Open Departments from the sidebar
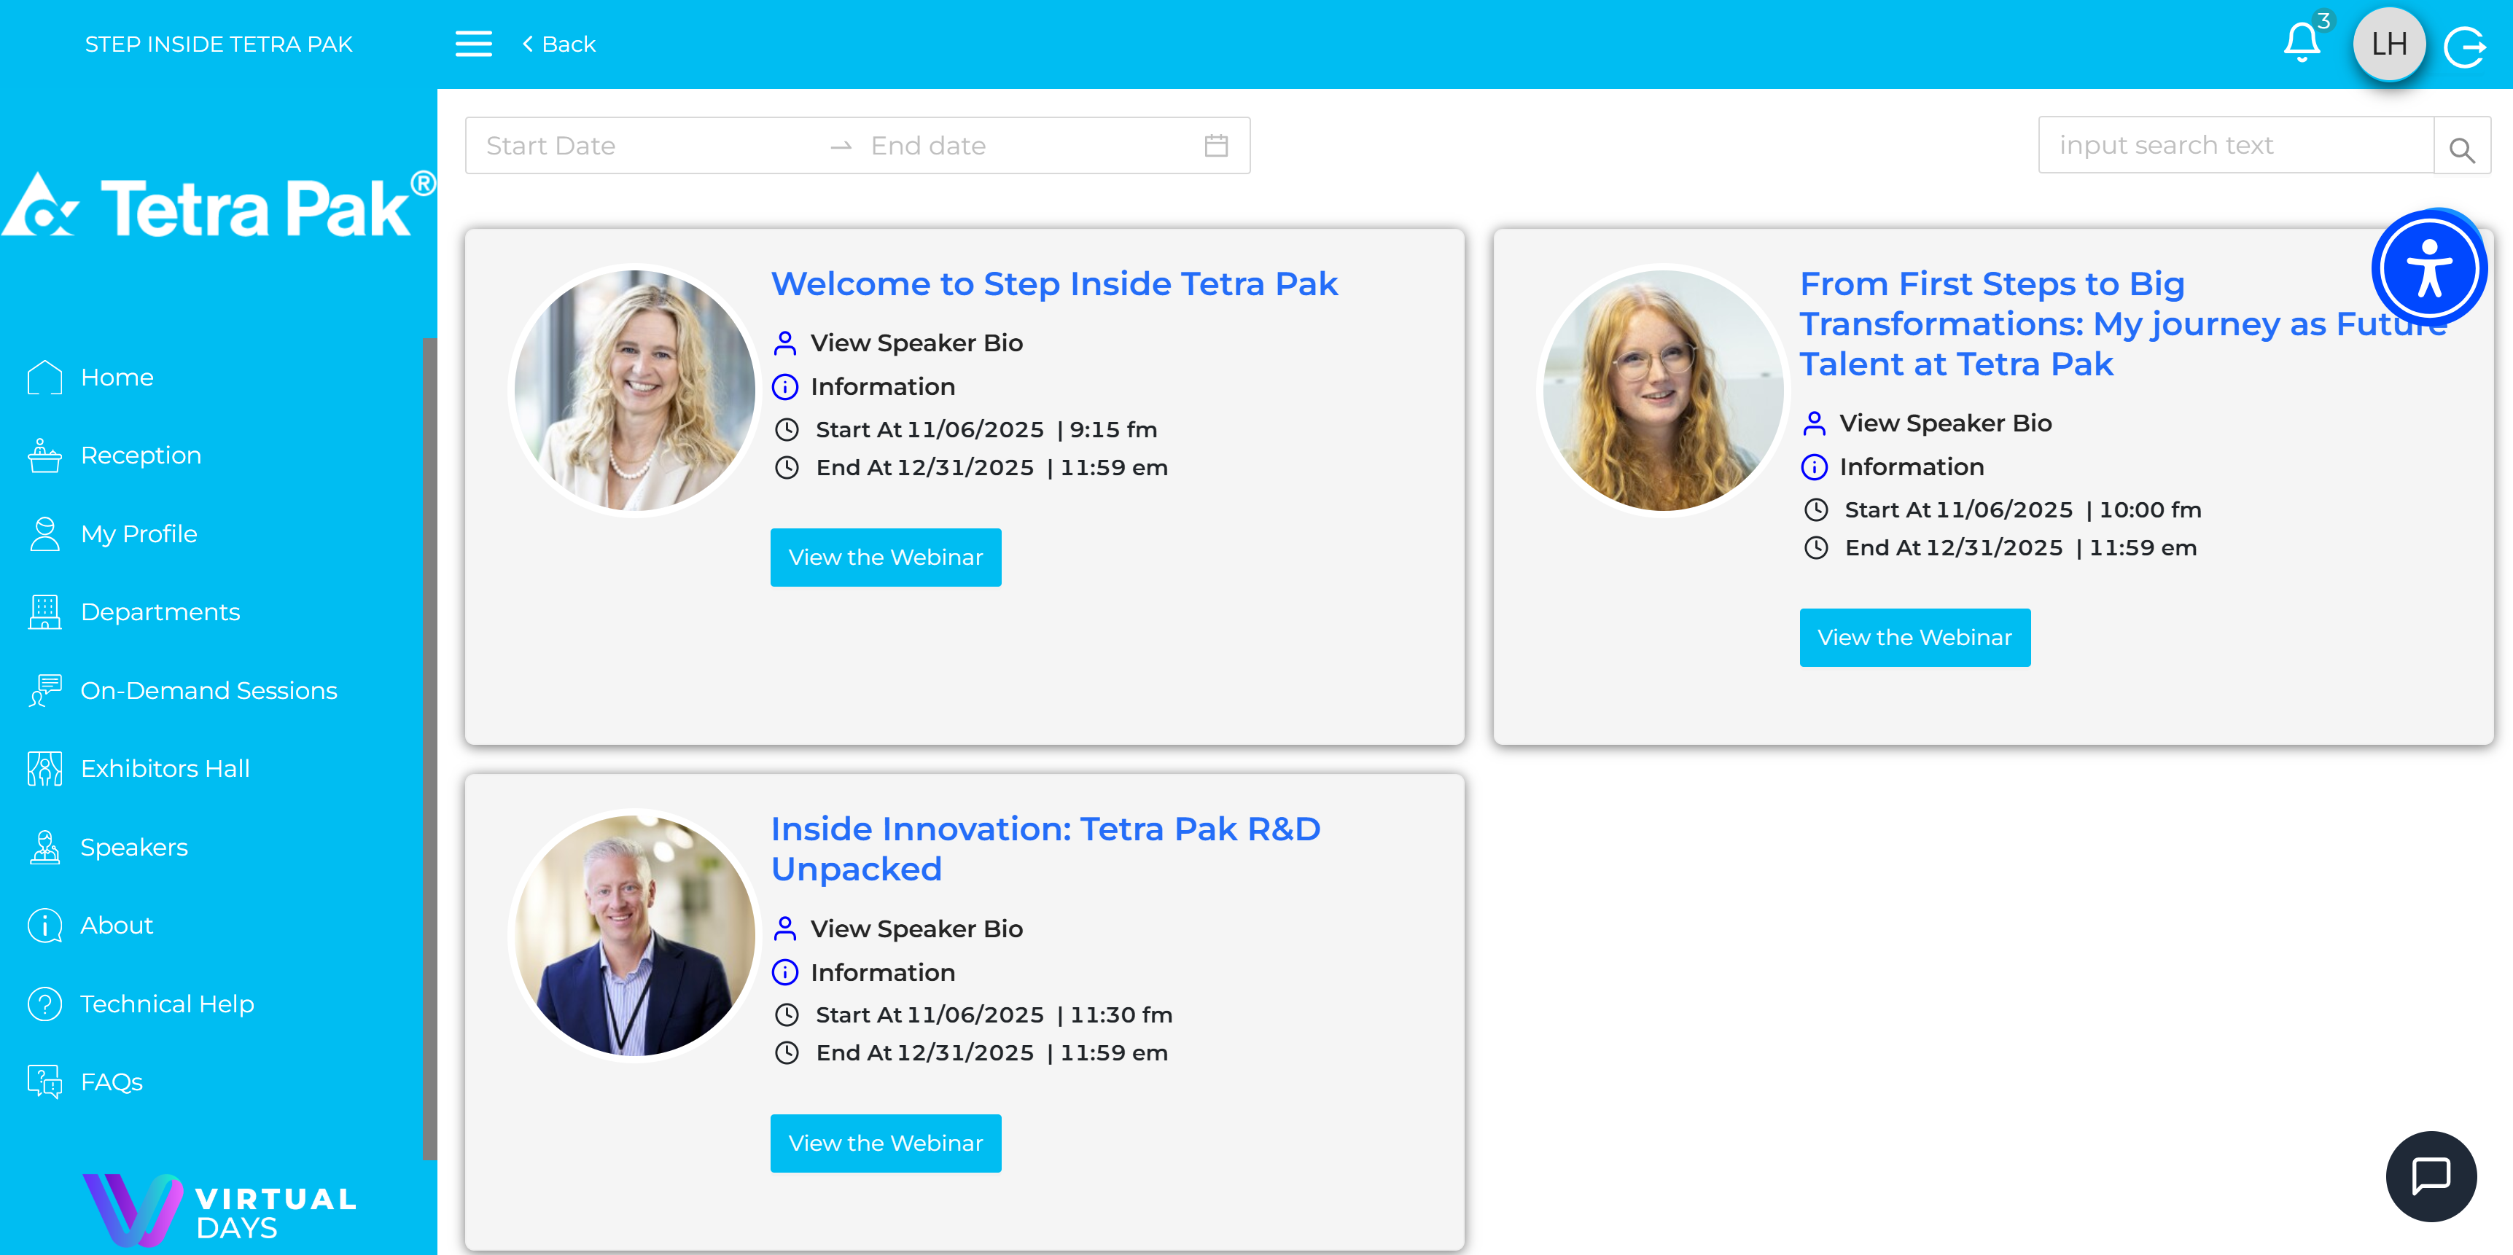Screen dimensions: 2513x1255 pos(160,612)
